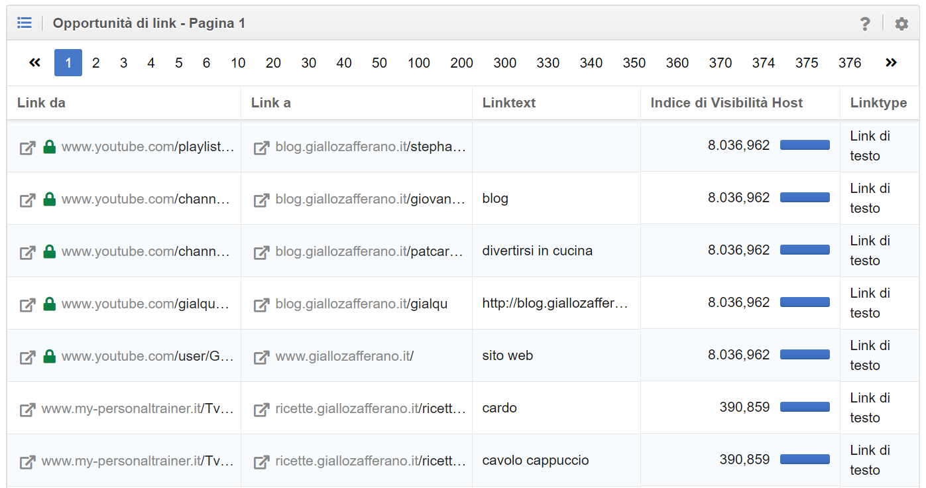Go to page 100
Image resolution: width=926 pixels, height=488 pixels.
(419, 63)
